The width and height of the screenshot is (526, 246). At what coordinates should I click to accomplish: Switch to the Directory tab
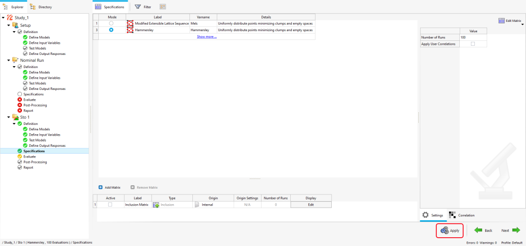(41, 7)
